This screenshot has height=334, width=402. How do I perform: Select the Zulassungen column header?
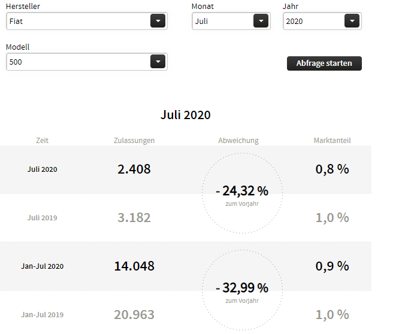point(134,141)
